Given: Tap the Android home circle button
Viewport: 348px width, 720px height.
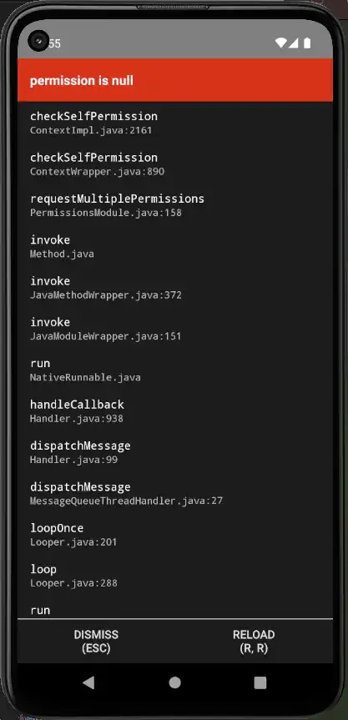Looking at the screenshot, I should click(174, 682).
